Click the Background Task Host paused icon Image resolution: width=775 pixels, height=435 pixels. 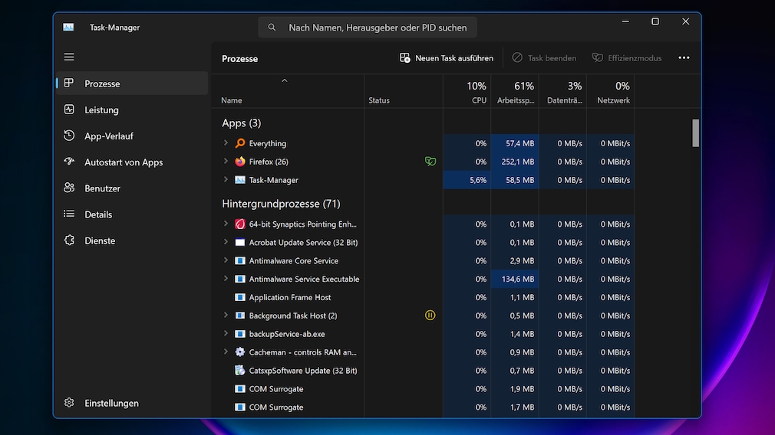pos(430,316)
